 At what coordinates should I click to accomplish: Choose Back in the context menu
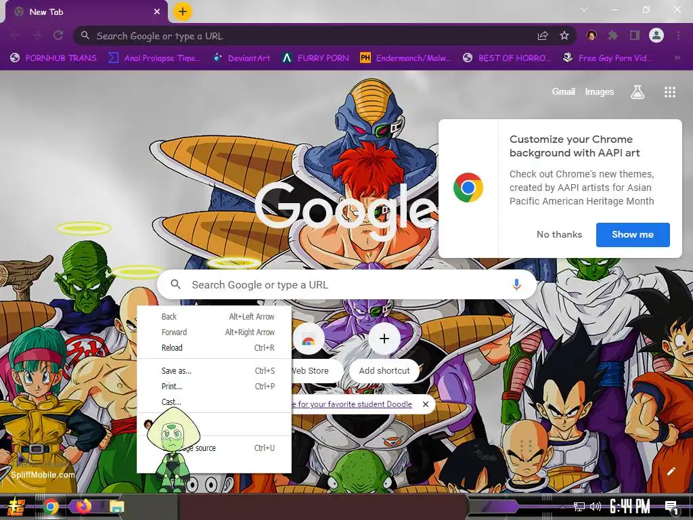click(x=214, y=317)
